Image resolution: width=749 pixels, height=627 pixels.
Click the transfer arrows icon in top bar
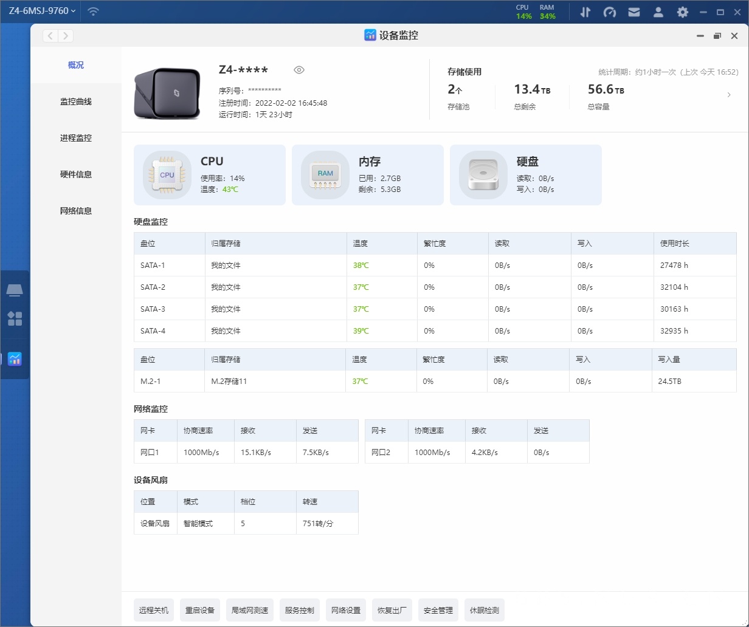(585, 12)
